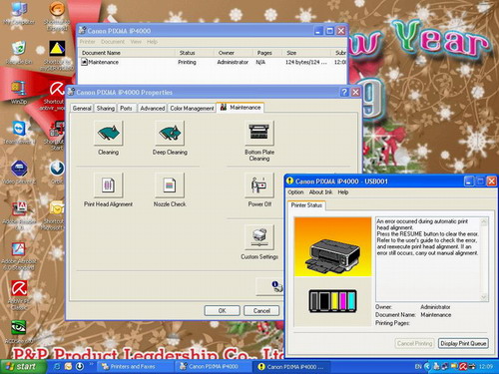Open Print Head Alignment

pyautogui.click(x=109, y=186)
